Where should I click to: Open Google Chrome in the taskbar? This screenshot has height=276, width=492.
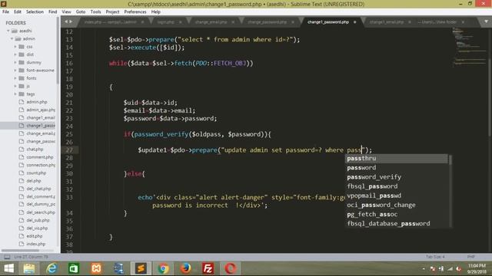(x=163, y=268)
